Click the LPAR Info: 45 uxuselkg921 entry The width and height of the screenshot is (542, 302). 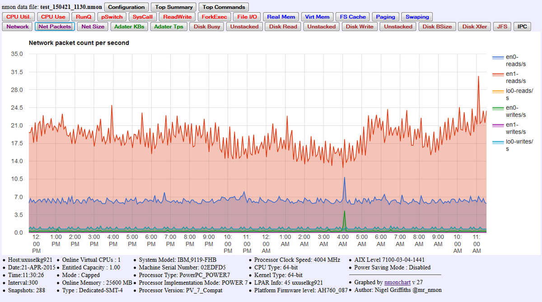(x=289, y=283)
